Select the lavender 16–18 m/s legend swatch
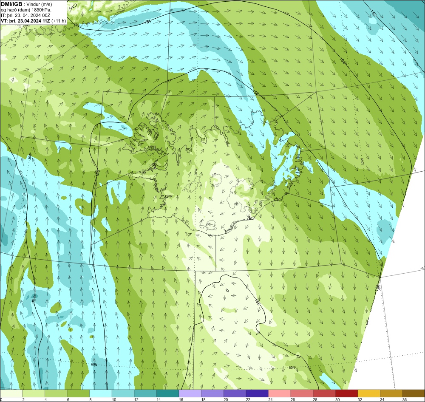Image resolution: width=425 pixels, height=402 pixels. 190,394
